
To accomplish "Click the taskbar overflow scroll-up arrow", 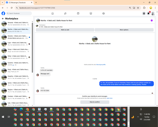I will [x=129, y=108].
